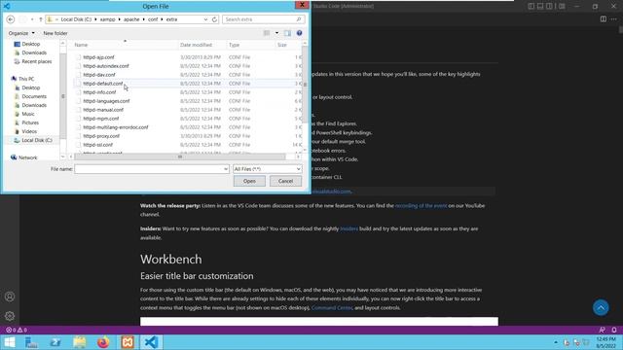Follow the 'Insiders' build link
This screenshot has height=350, width=623.
[x=348, y=228]
